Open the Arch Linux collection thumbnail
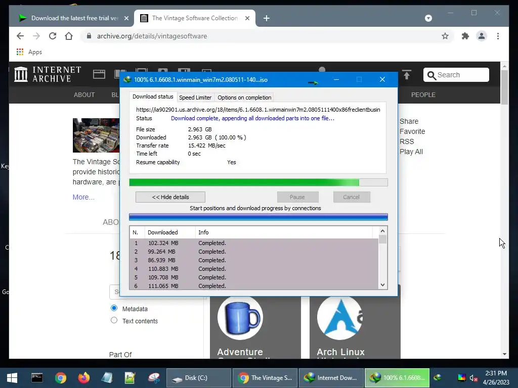 (x=339, y=318)
